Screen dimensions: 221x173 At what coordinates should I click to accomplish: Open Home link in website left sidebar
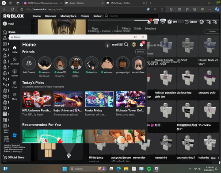(x=9, y=32)
